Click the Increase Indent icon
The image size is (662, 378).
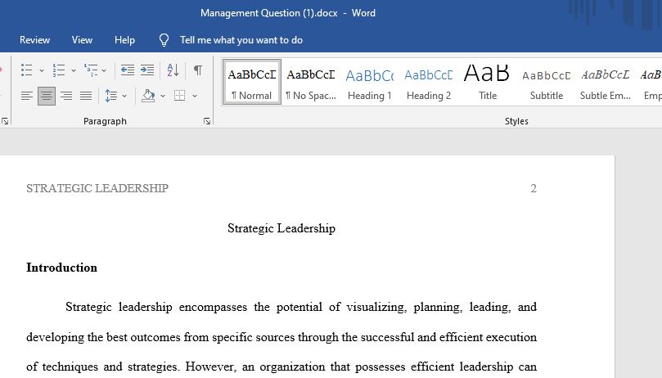click(147, 70)
